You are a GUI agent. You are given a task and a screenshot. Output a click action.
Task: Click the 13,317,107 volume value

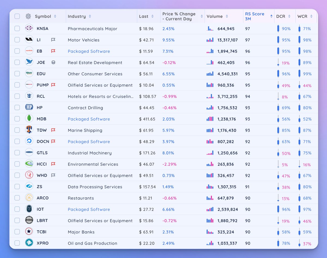click(x=228, y=40)
